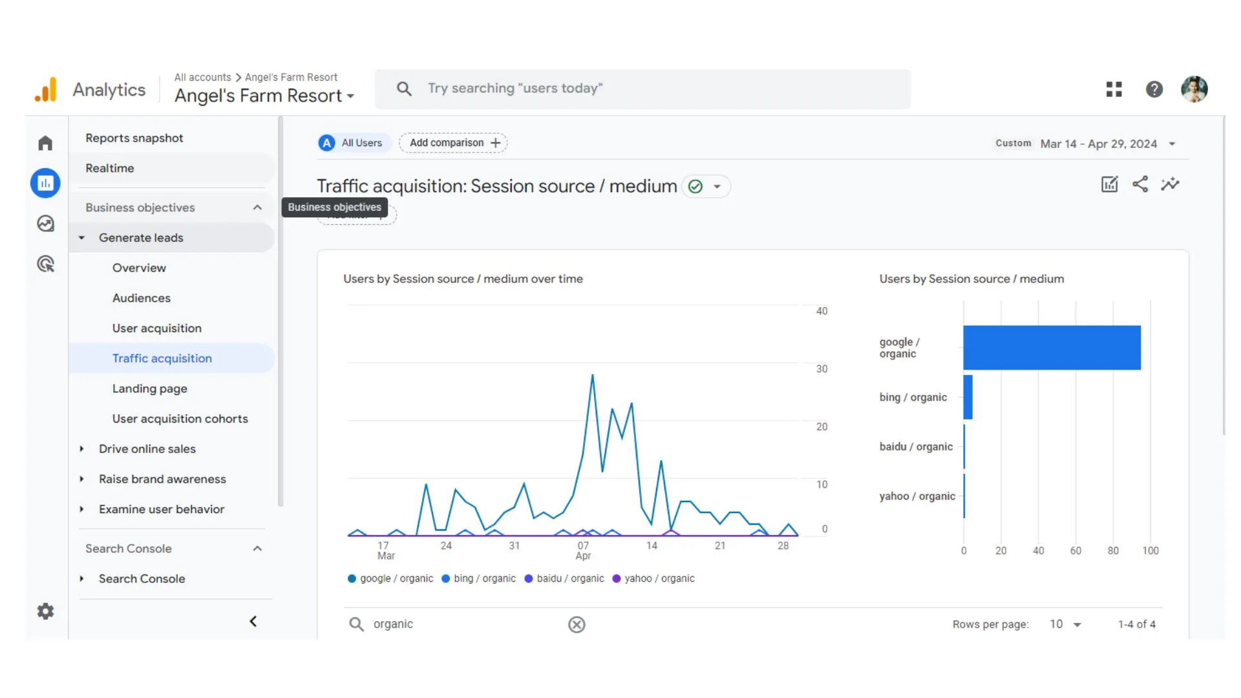The height and width of the screenshot is (698, 1241).
Task: Expand Drive online sales group
Action: tap(81, 449)
